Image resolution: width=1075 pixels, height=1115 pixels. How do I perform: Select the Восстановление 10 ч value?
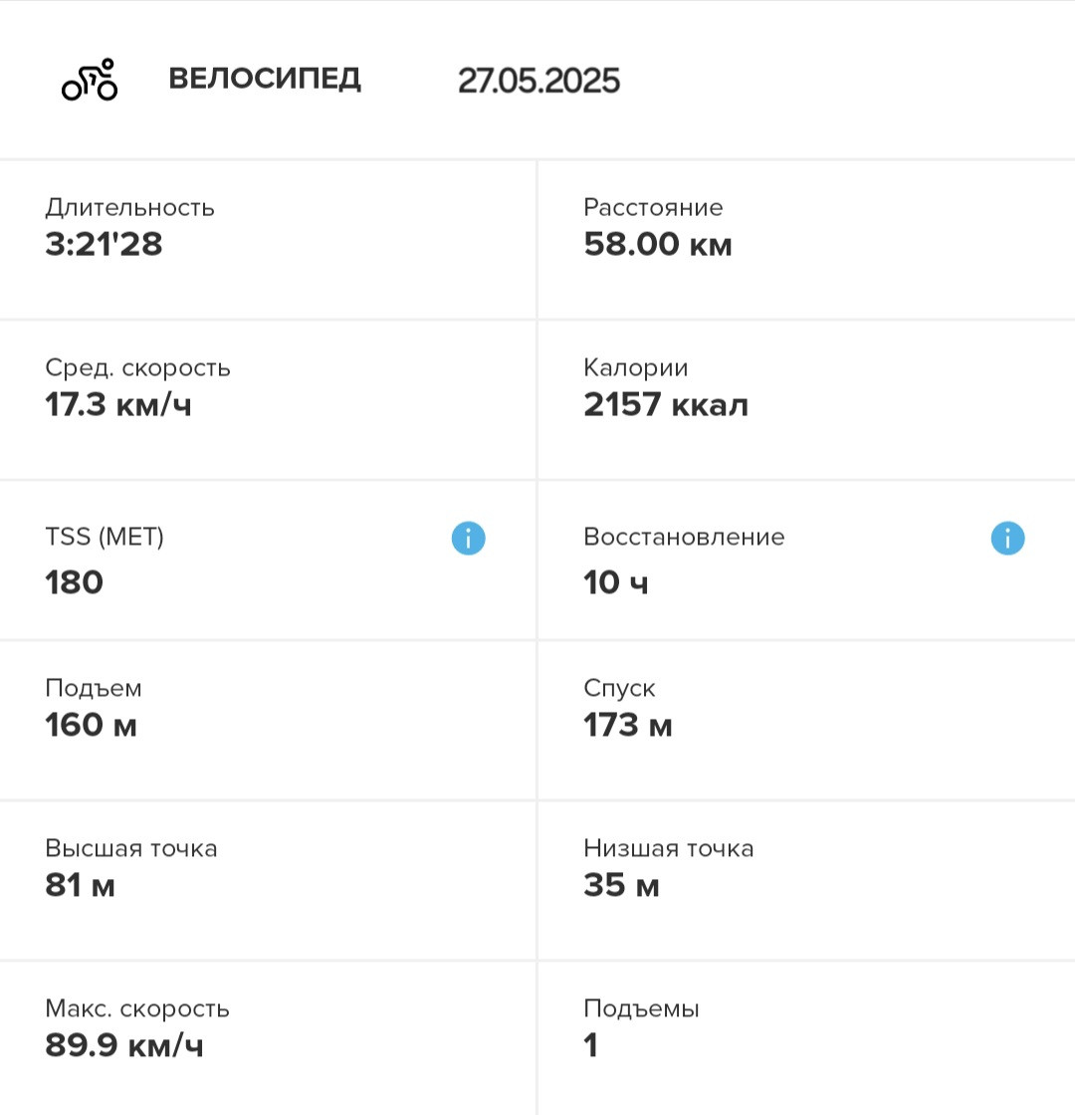click(616, 582)
